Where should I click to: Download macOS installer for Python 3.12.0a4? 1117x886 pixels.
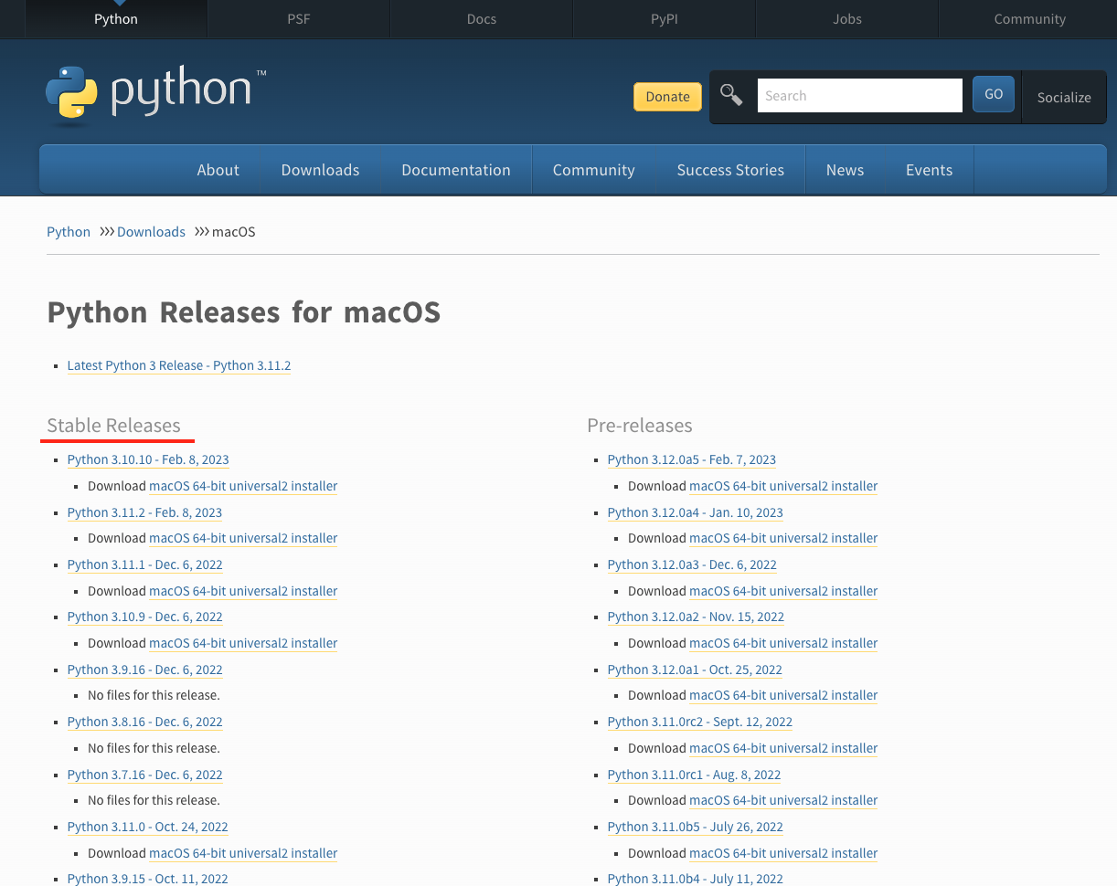click(783, 538)
